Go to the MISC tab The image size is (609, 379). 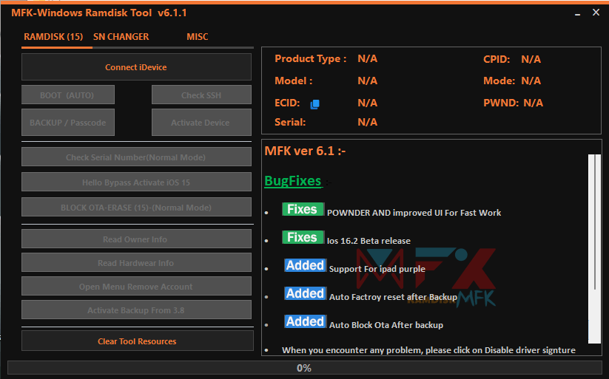click(198, 37)
